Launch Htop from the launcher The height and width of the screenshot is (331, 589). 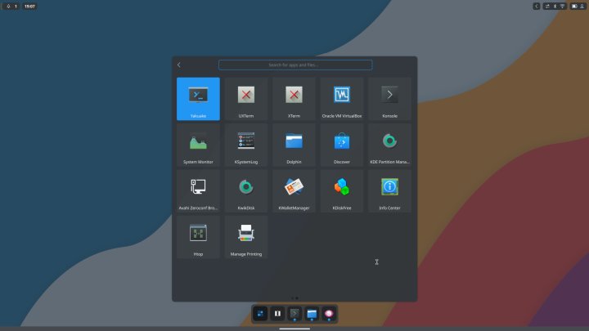[x=198, y=237]
